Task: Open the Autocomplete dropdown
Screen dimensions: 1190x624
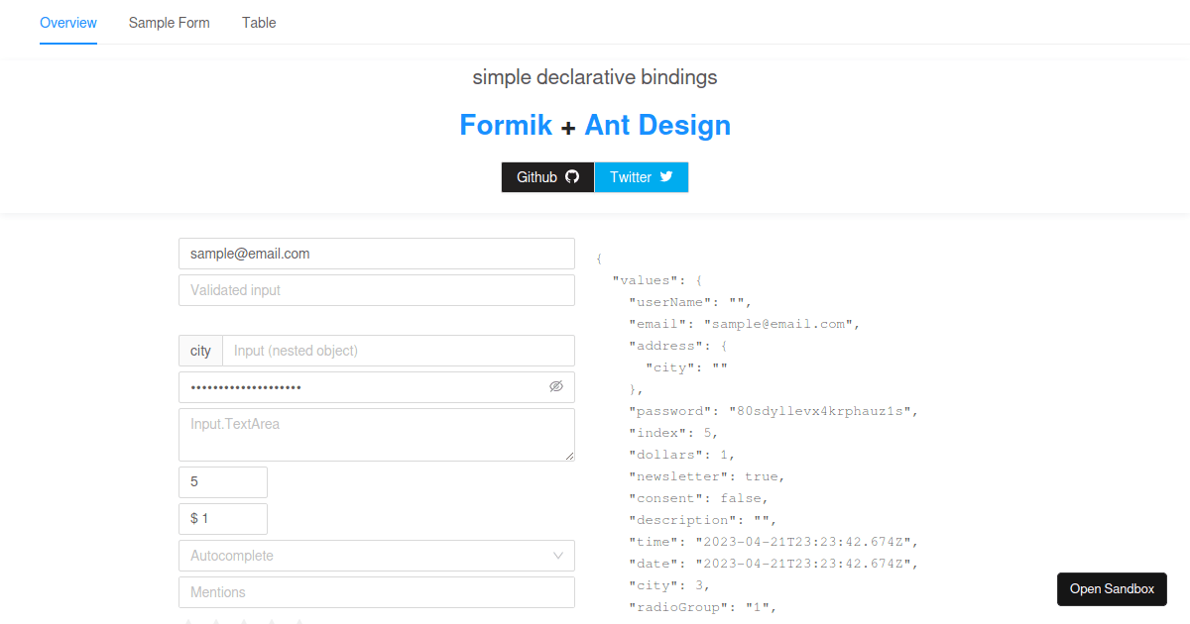Action: click(377, 556)
